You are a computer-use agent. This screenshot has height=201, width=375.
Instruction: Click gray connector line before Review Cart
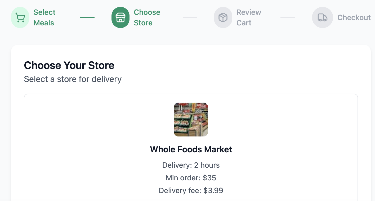tap(190, 17)
